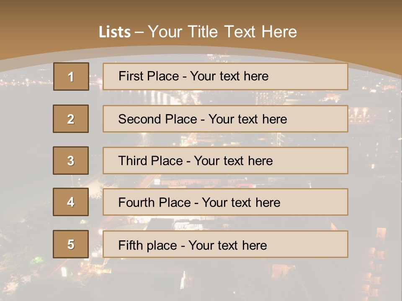The image size is (402, 301).
Task: Click the number 5 box
Action: pos(71,244)
